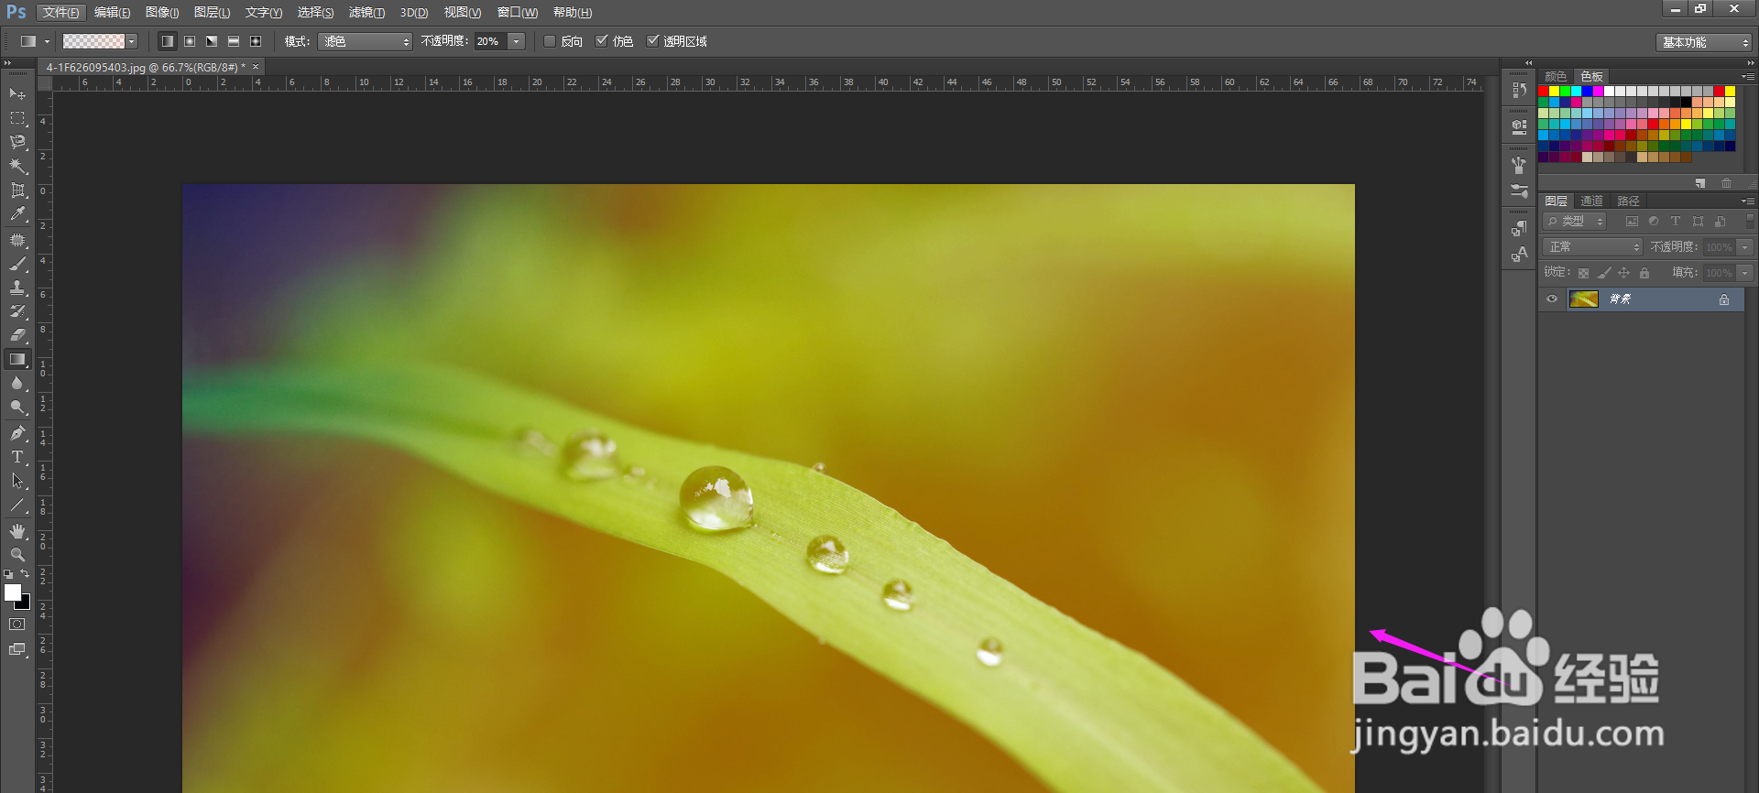Choose Radial Gradient style
The image size is (1759, 793).
tap(190, 41)
